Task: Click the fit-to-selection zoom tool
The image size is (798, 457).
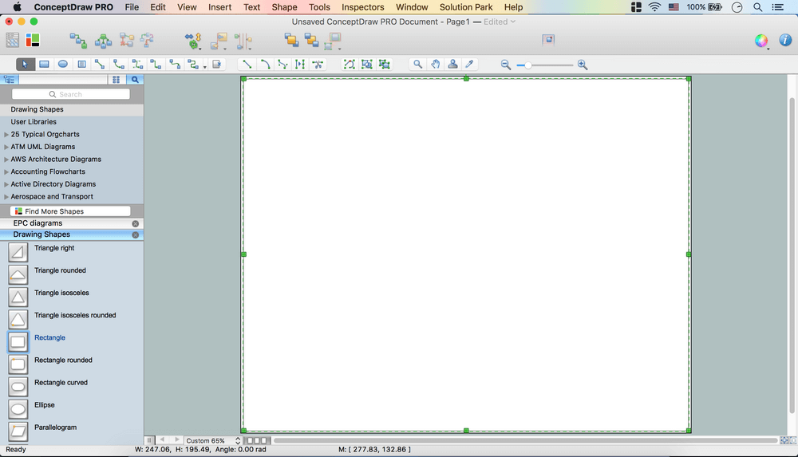Action: click(367, 64)
